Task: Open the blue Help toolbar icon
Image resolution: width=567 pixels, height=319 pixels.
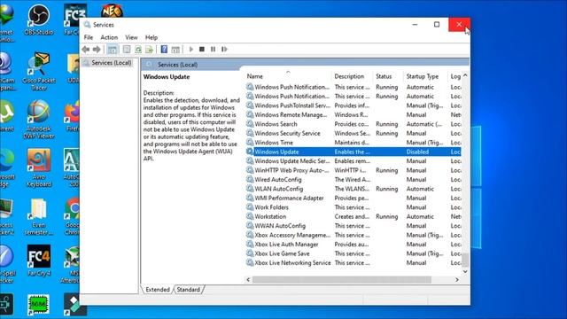Action: click(164, 50)
